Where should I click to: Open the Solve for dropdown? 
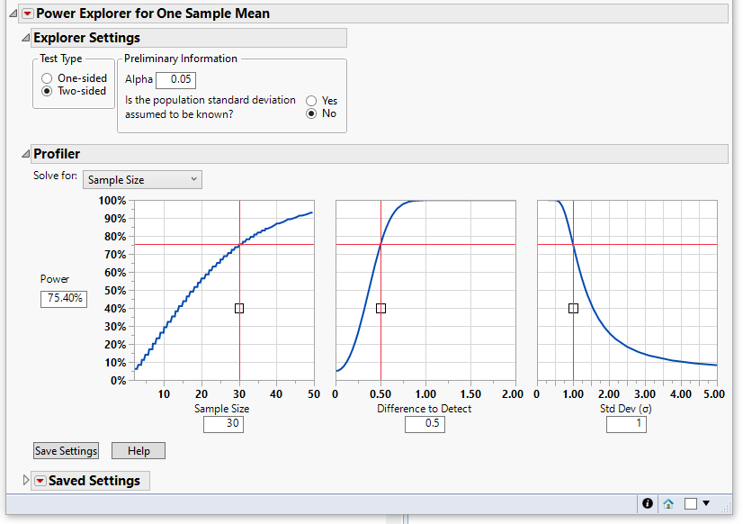click(x=141, y=179)
